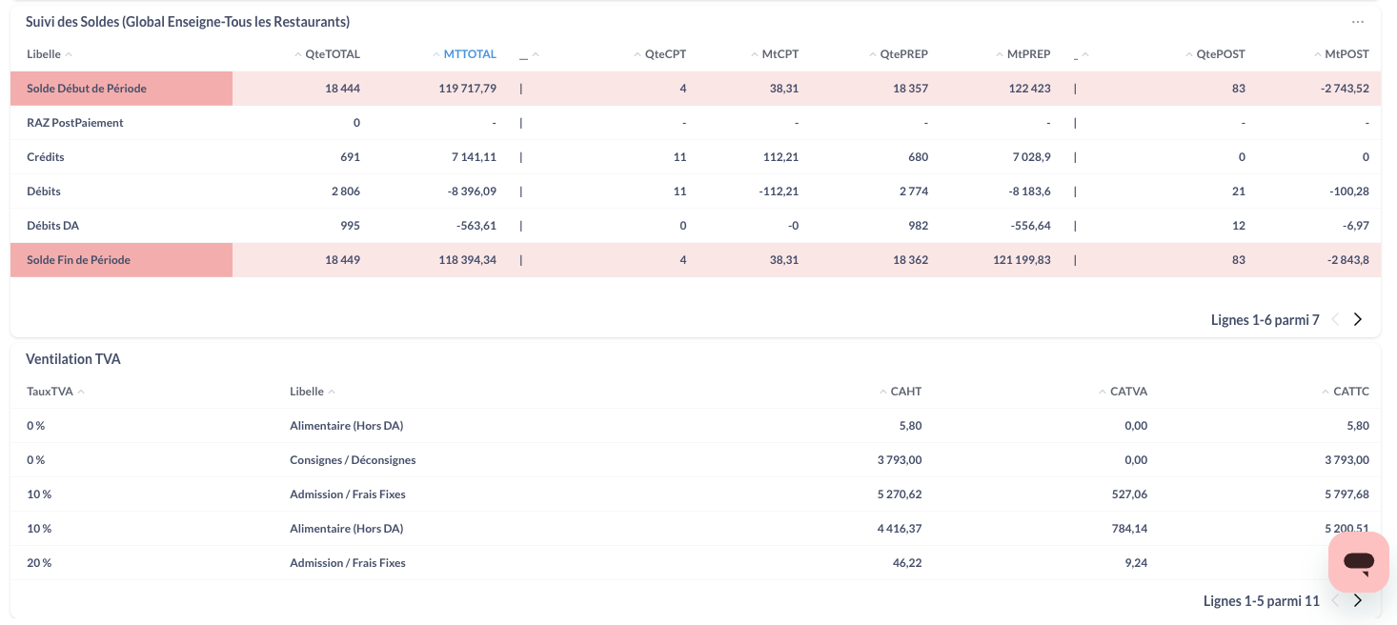Click the Ventilation TVA card title
The height and width of the screenshot is (625, 1397).
point(73,359)
